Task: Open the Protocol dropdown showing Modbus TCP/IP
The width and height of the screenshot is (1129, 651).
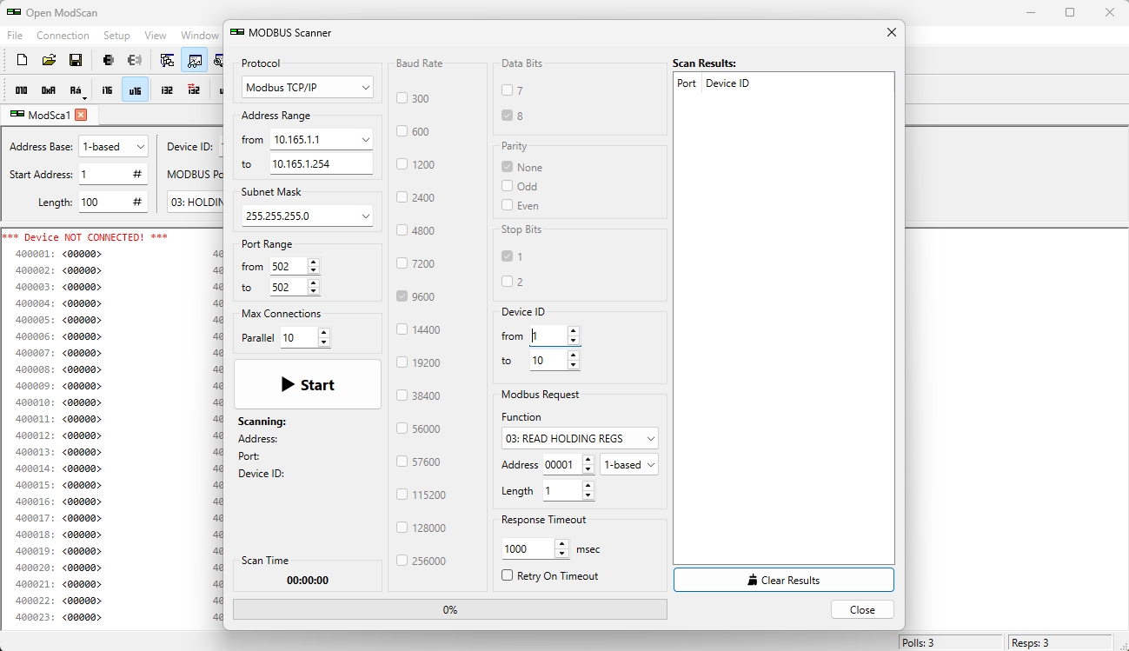Action: point(307,87)
